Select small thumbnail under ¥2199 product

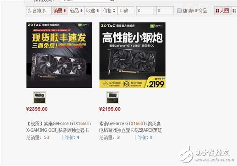coord(113,97)
